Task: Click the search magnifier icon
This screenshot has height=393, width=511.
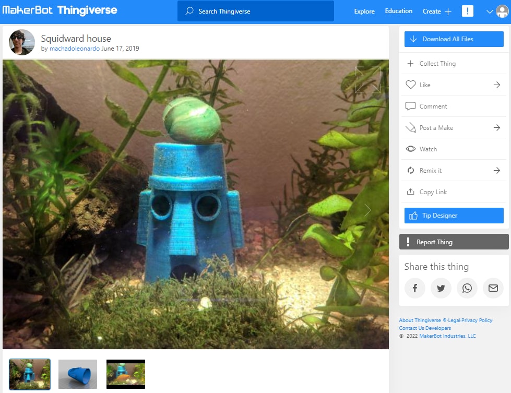Action: coord(188,11)
